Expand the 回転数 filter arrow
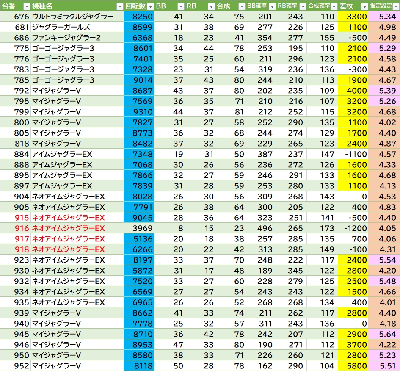Image resolution: width=400 pixels, height=371 pixels. [150, 6]
